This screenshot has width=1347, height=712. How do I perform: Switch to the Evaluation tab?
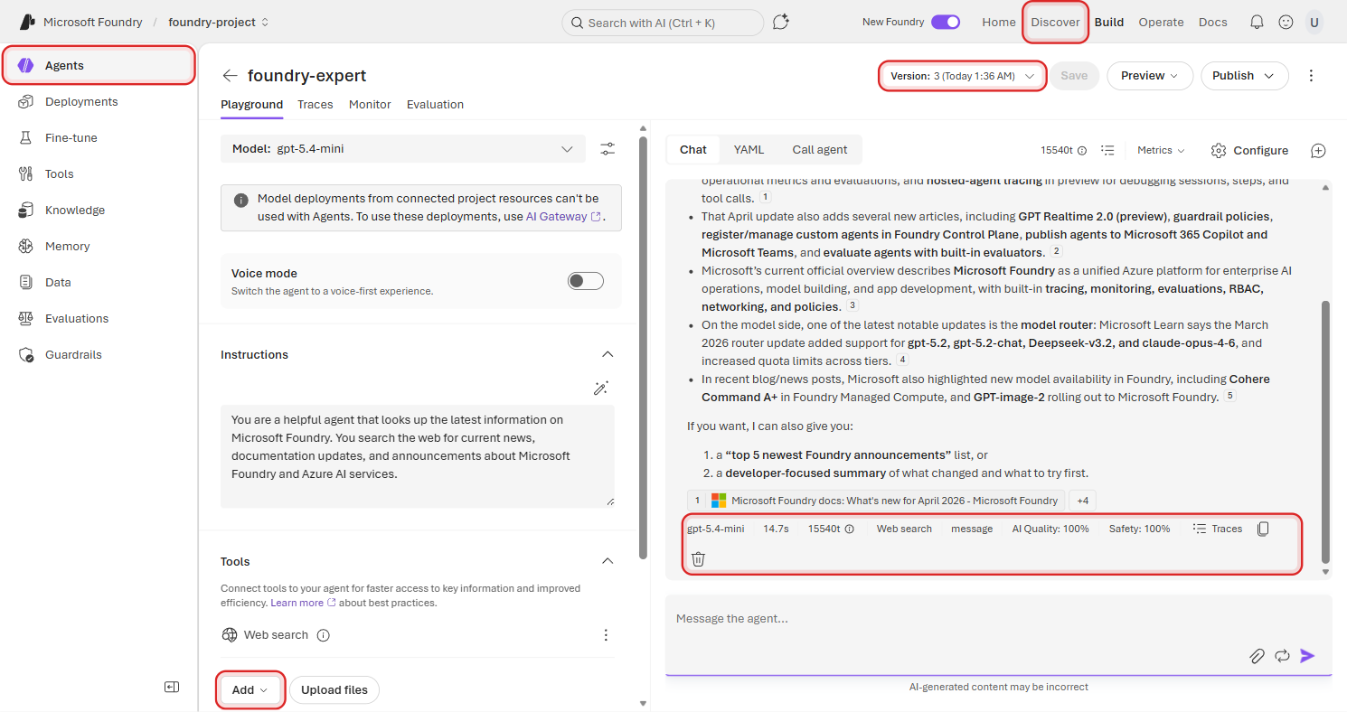[x=435, y=105]
